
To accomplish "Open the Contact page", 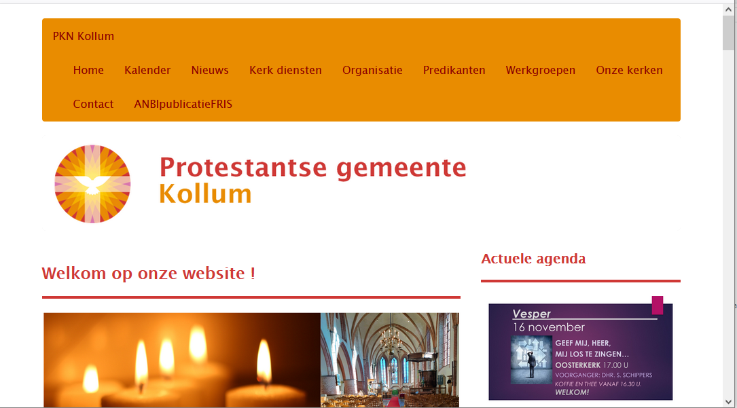I will click(93, 105).
